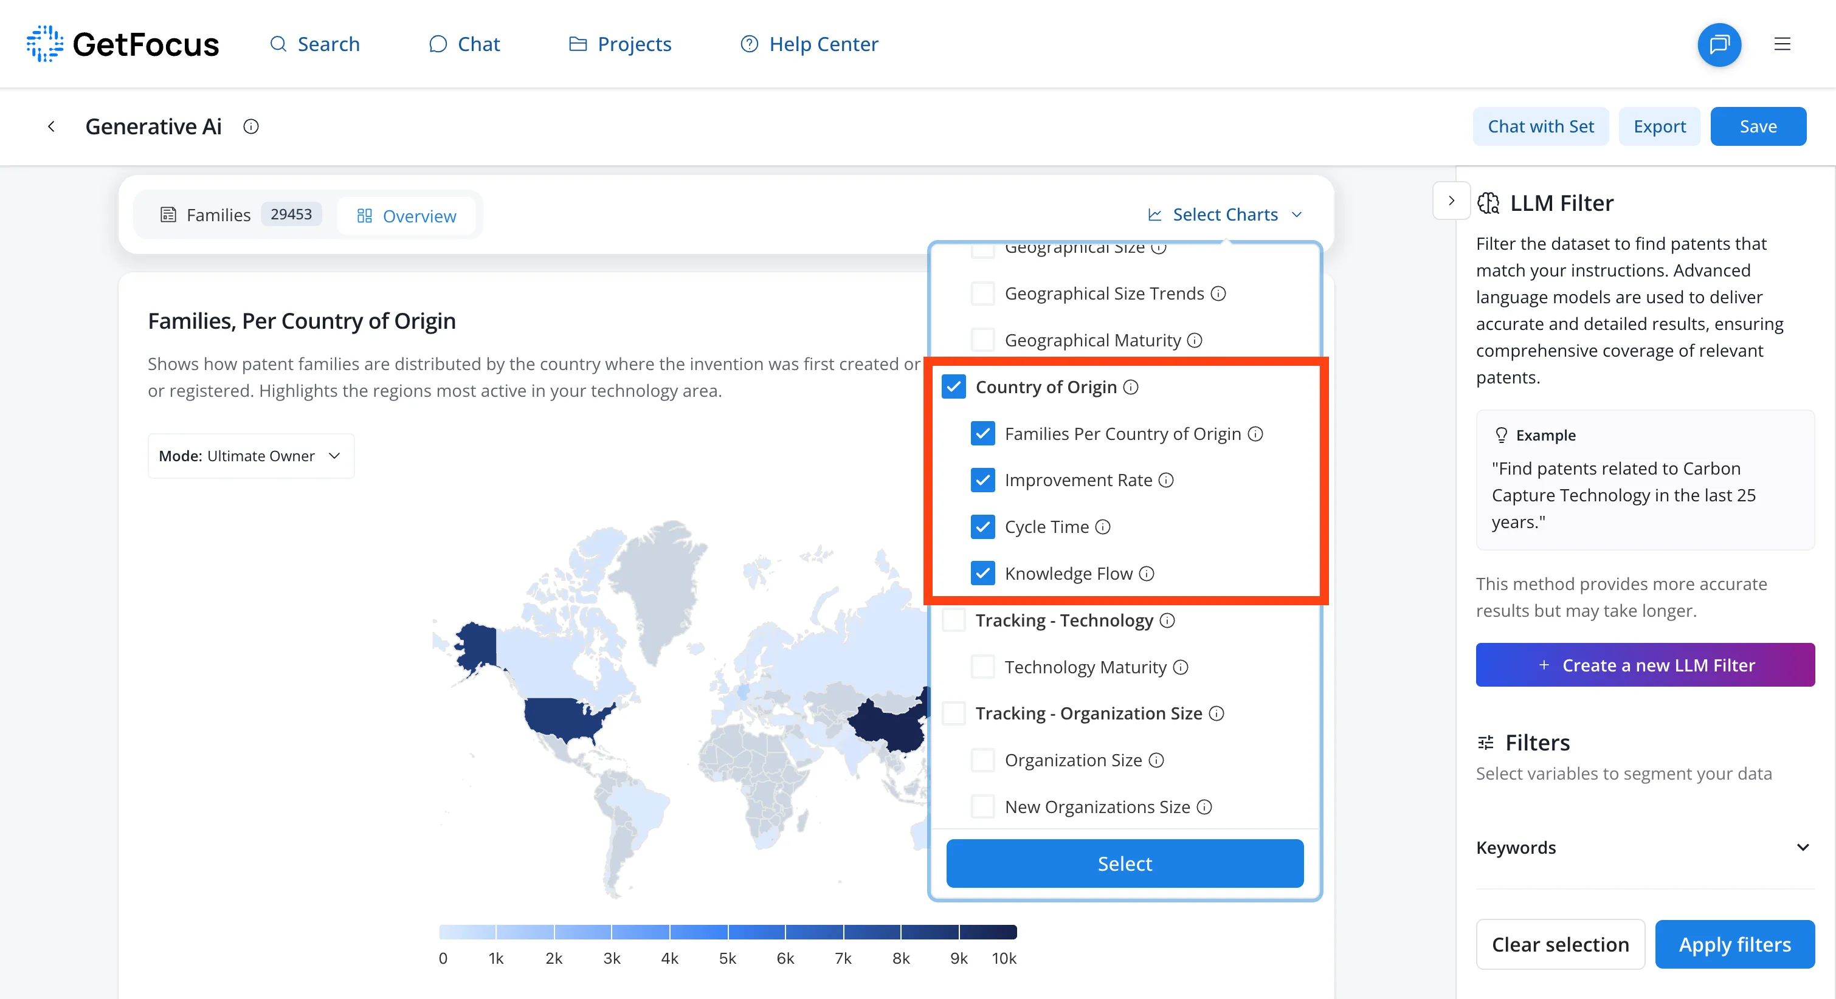Click the GetFocus logo

[122, 44]
